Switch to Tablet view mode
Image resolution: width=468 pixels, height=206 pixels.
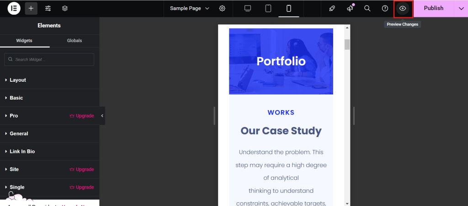[x=268, y=8]
